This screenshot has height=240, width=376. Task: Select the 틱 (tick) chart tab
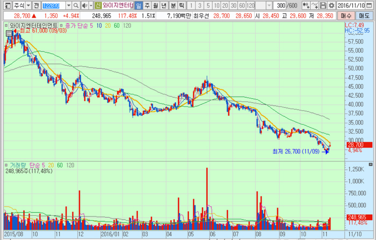click(x=181, y=5)
